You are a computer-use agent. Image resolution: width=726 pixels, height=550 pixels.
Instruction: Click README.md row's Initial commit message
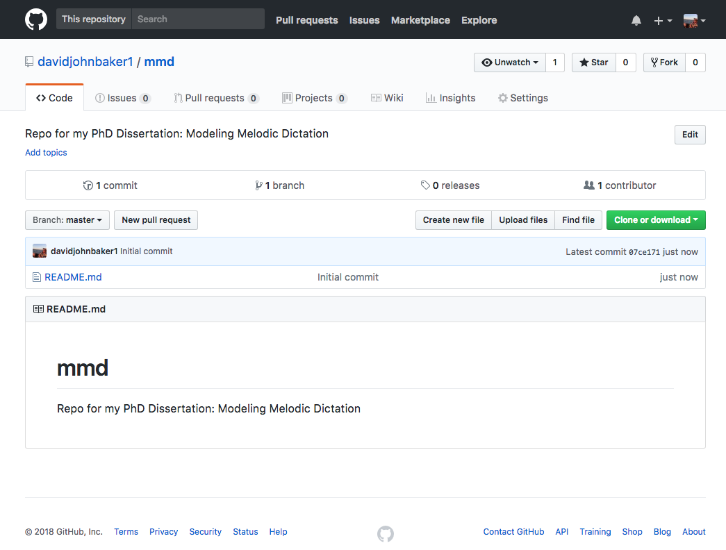coord(348,277)
